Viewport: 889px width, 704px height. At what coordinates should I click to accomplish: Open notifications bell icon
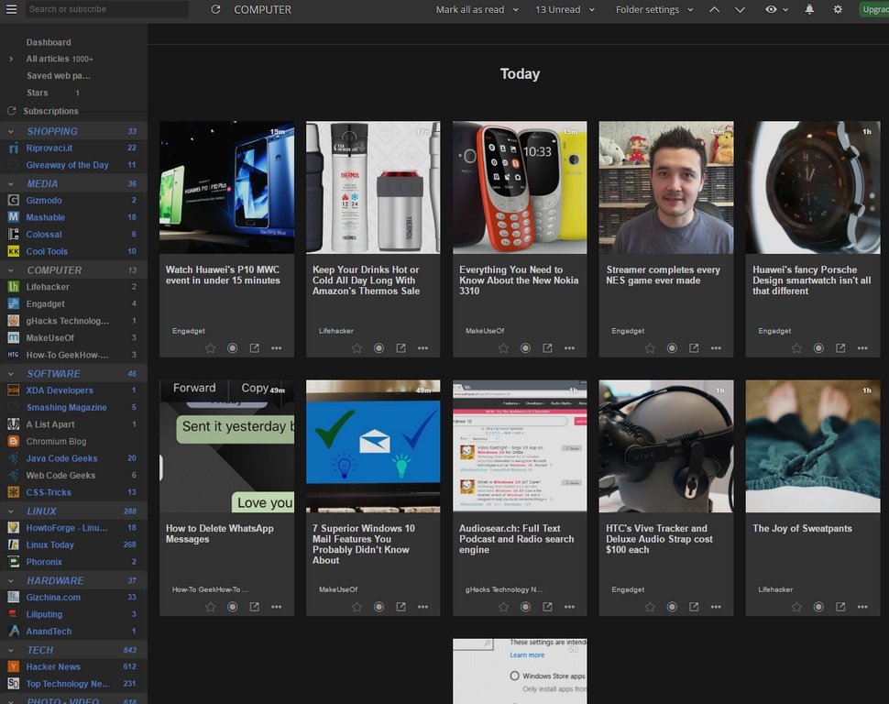point(809,9)
